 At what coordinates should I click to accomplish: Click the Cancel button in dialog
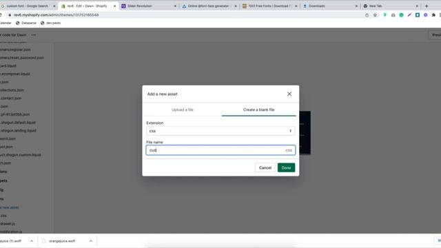tap(265, 167)
